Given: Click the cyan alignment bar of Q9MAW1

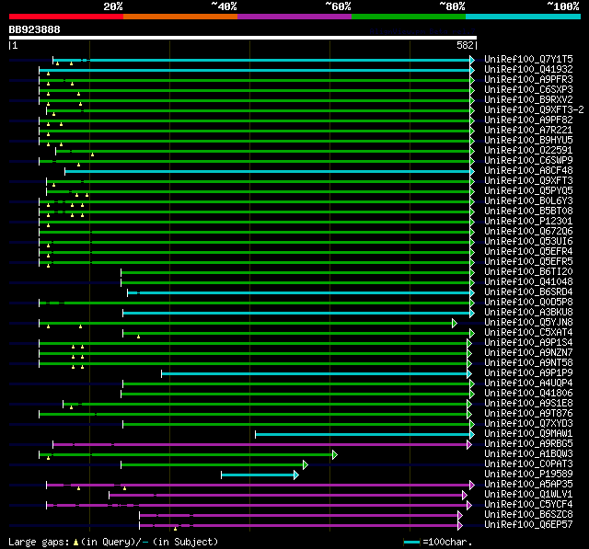Looking at the screenshot, I should pos(363,435).
